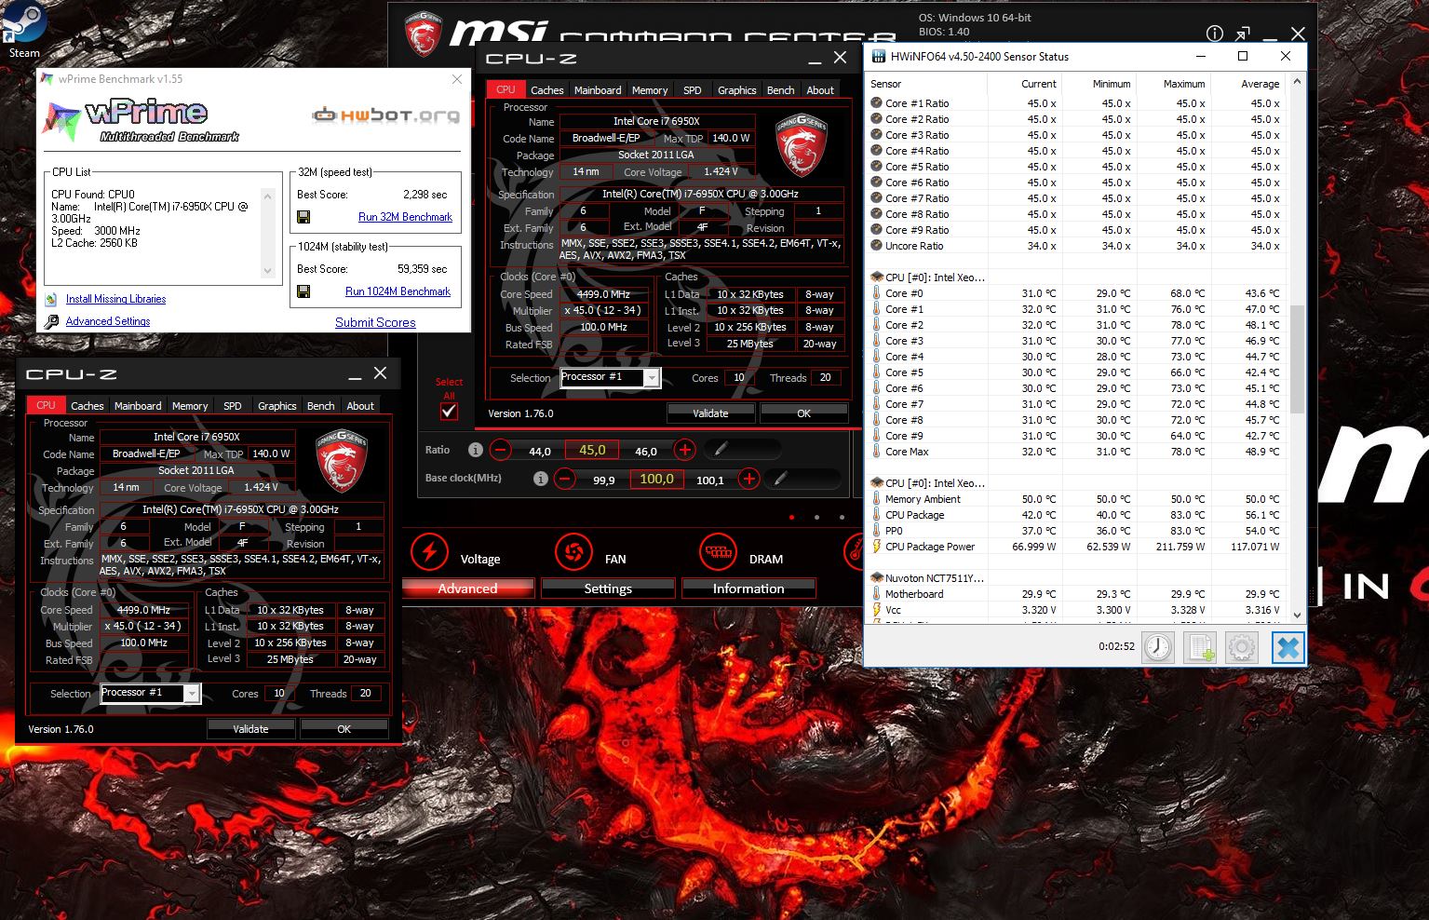
Task: Click the Run 32M Benchmark link
Action: point(405,217)
